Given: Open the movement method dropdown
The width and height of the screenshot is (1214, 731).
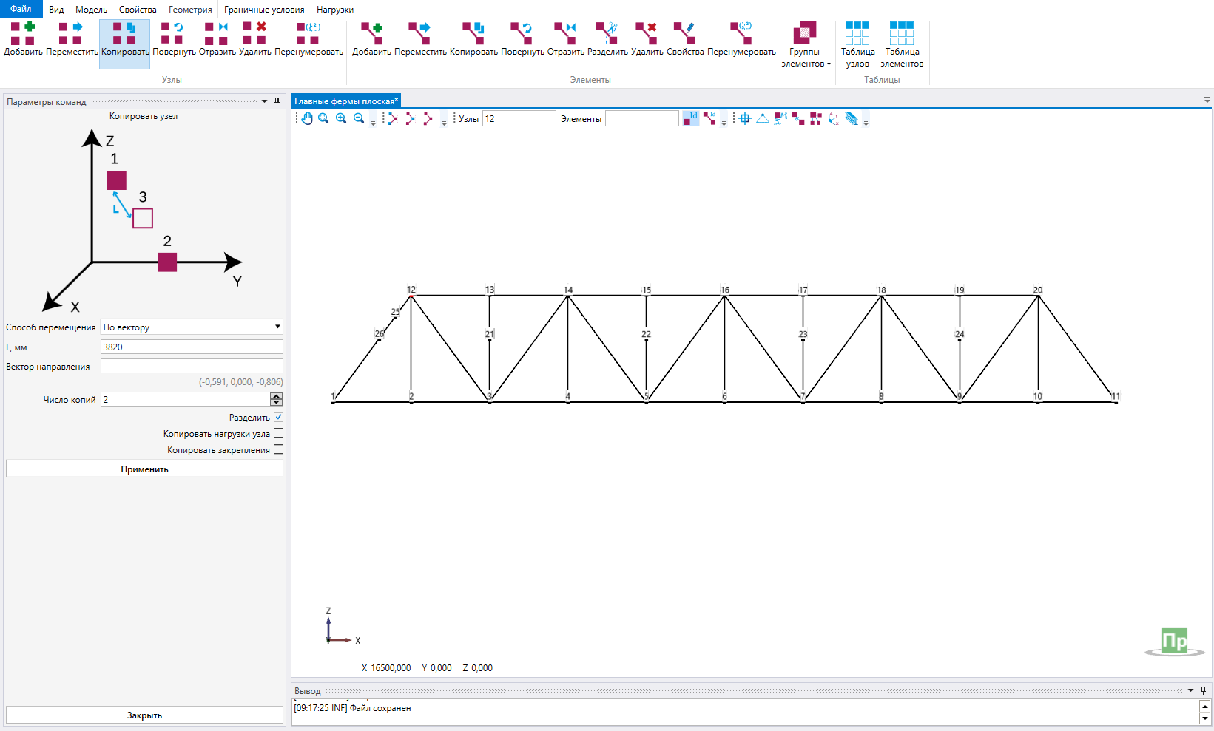Looking at the screenshot, I should point(192,327).
